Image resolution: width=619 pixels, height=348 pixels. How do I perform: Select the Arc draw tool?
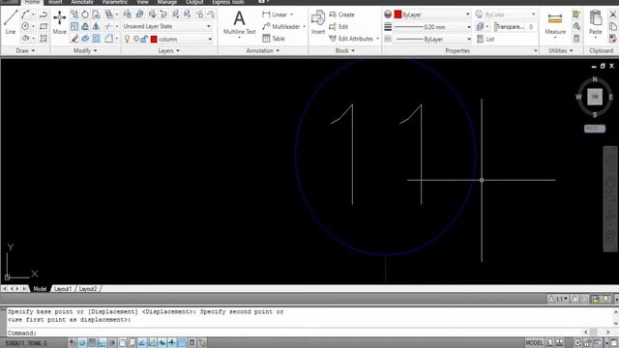pyautogui.click(x=25, y=14)
